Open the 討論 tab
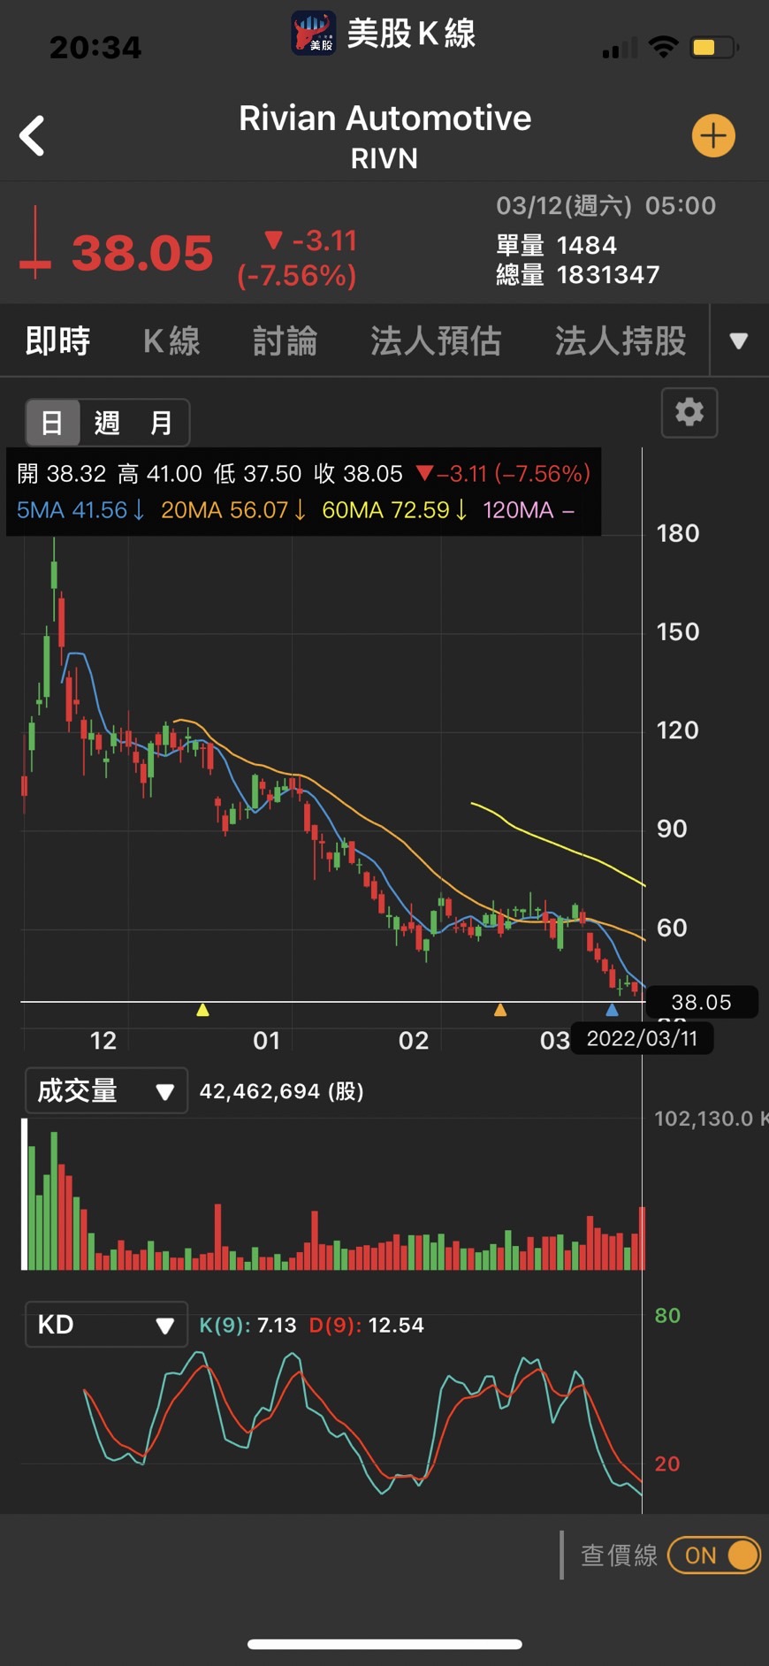 coord(286,341)
